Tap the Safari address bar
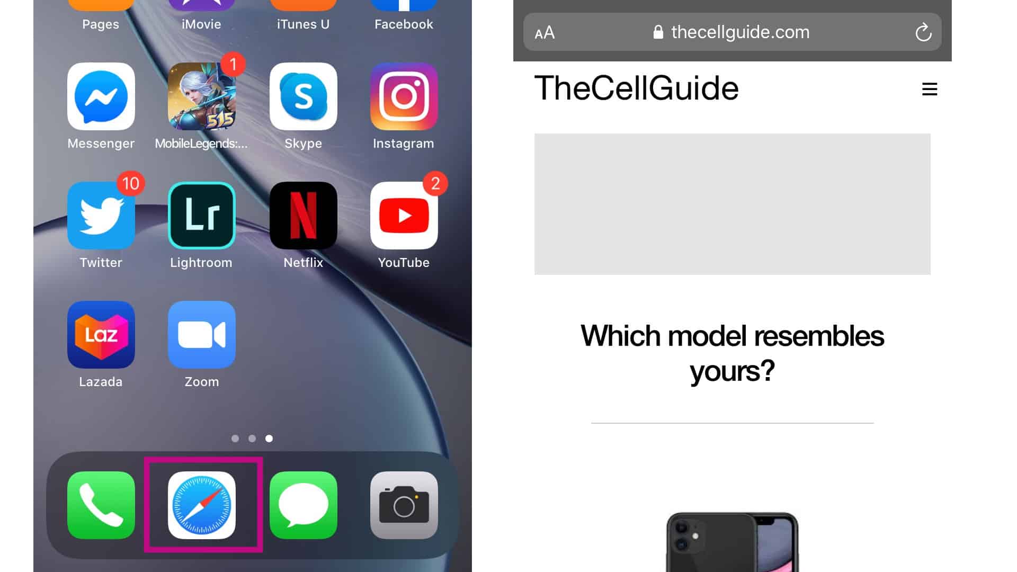Image resolution: width=1017 pixels, height=572 pixels. tap(732, 31)
